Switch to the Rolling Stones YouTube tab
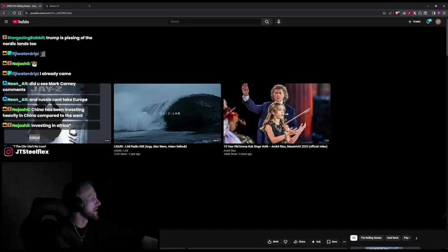Viewport: 448px width, 252px height. (x=22, y=6)
